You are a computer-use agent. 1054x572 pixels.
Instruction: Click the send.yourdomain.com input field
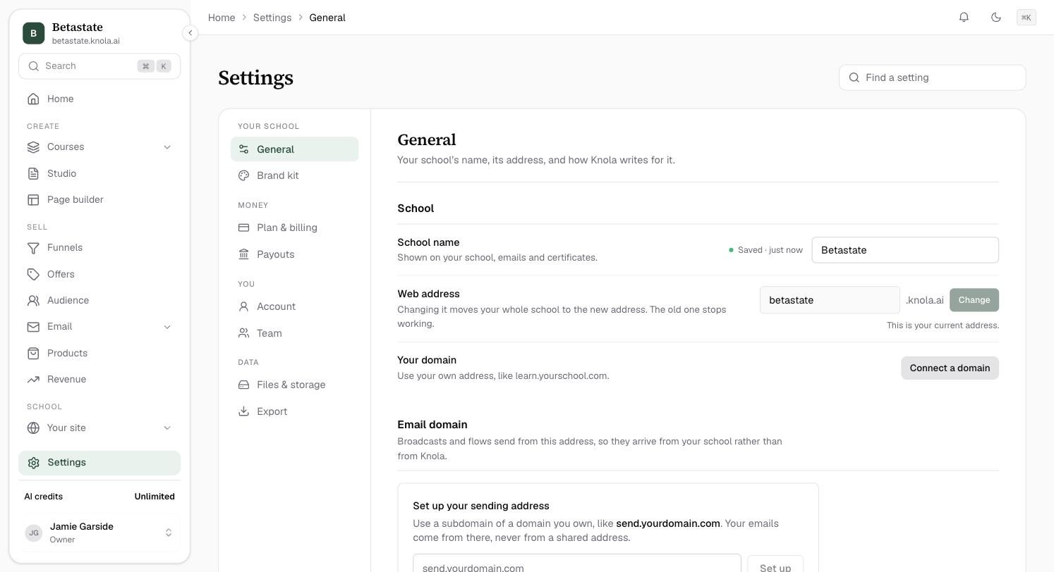pyautogui.click(x=577, y=564)
